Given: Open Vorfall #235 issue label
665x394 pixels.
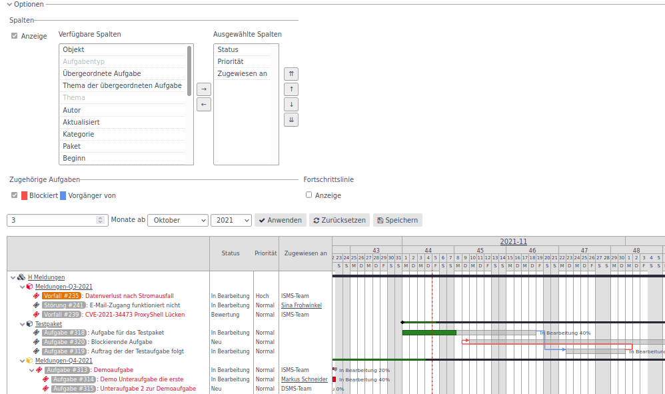Looking at the screenshot, I should (x=61, y=295).
